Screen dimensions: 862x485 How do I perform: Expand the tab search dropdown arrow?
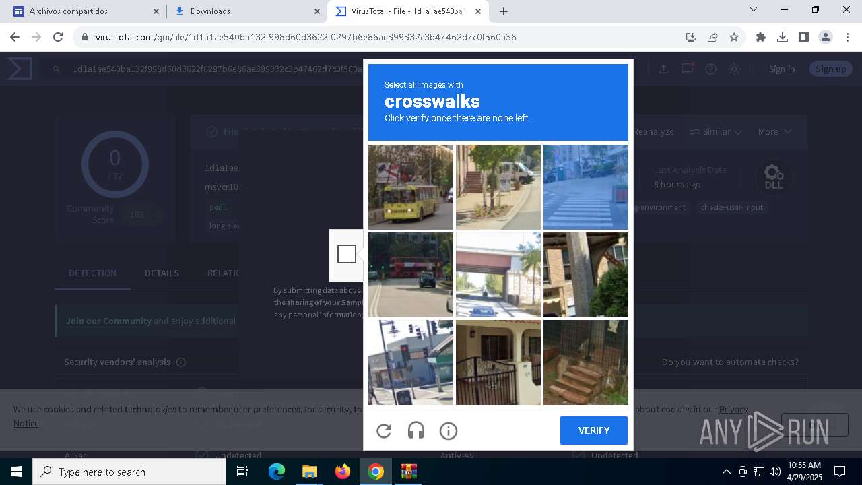point(754,10)
